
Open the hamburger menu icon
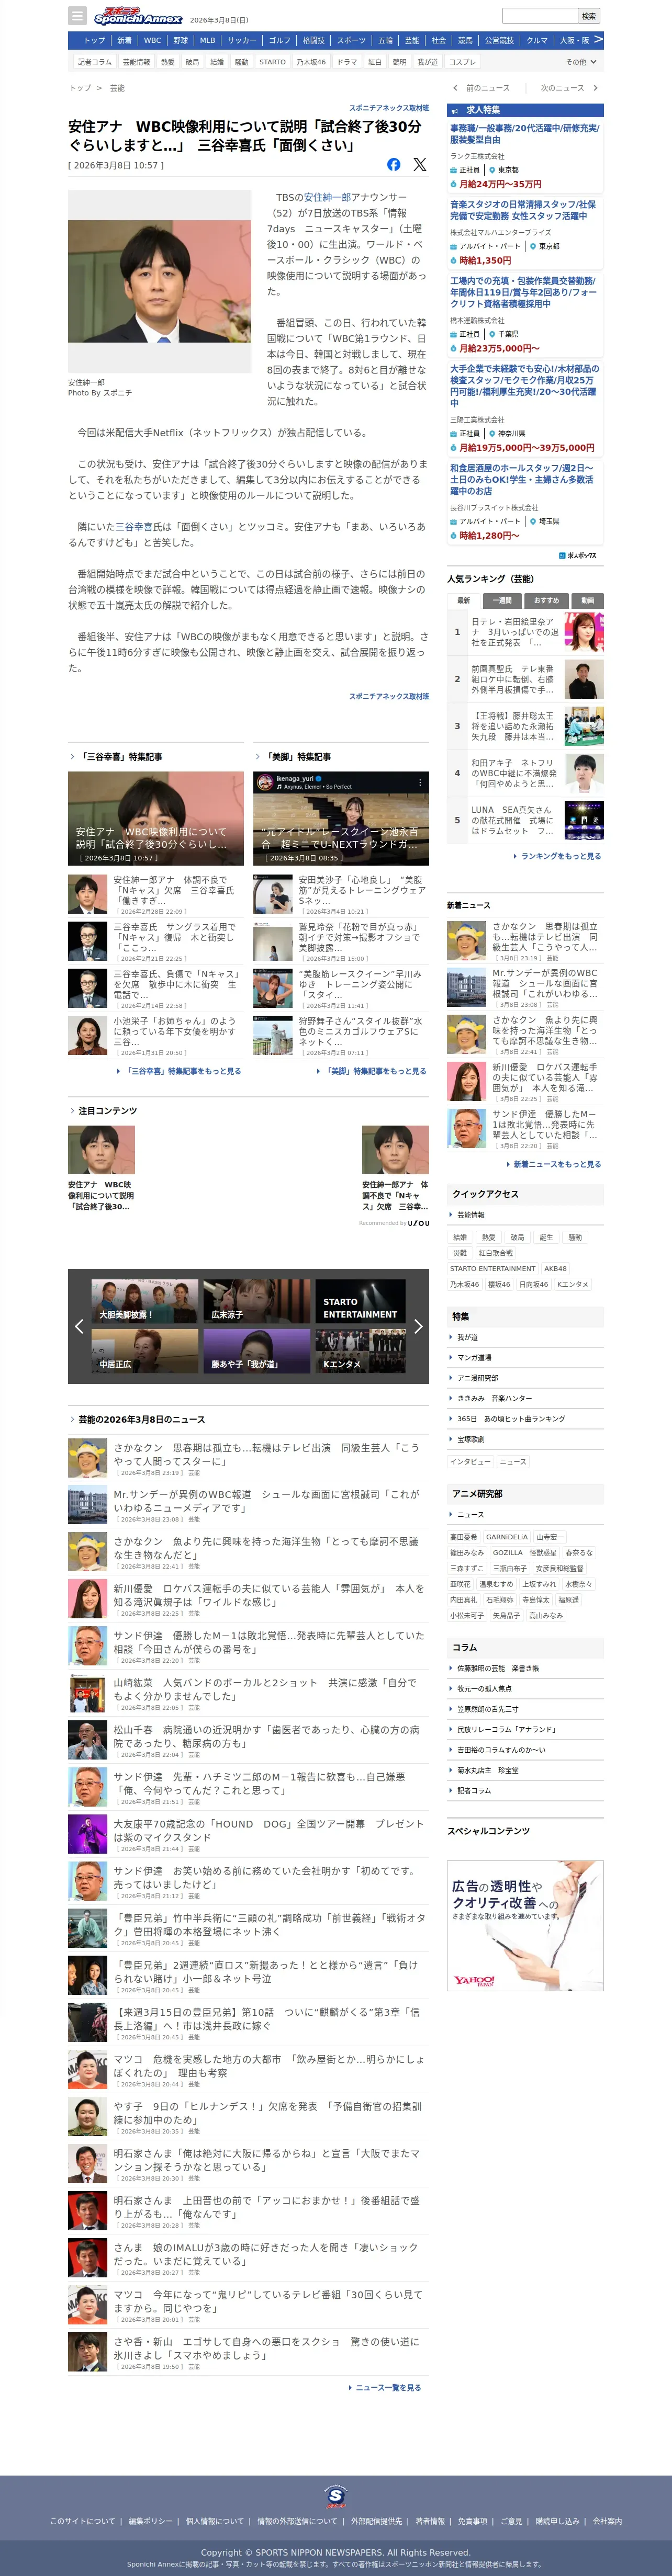(x=77, y=16)
